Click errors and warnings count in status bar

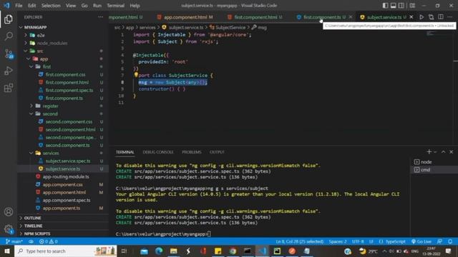tap(48, 241)
